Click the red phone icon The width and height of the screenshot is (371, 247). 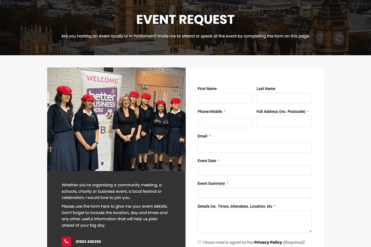[66, 241]
